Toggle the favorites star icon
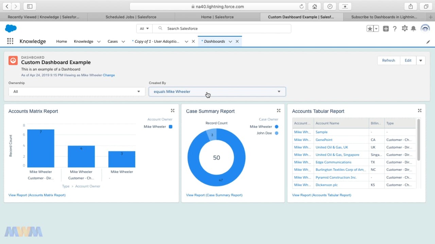The image size is (435, 244). pos(370,28)
